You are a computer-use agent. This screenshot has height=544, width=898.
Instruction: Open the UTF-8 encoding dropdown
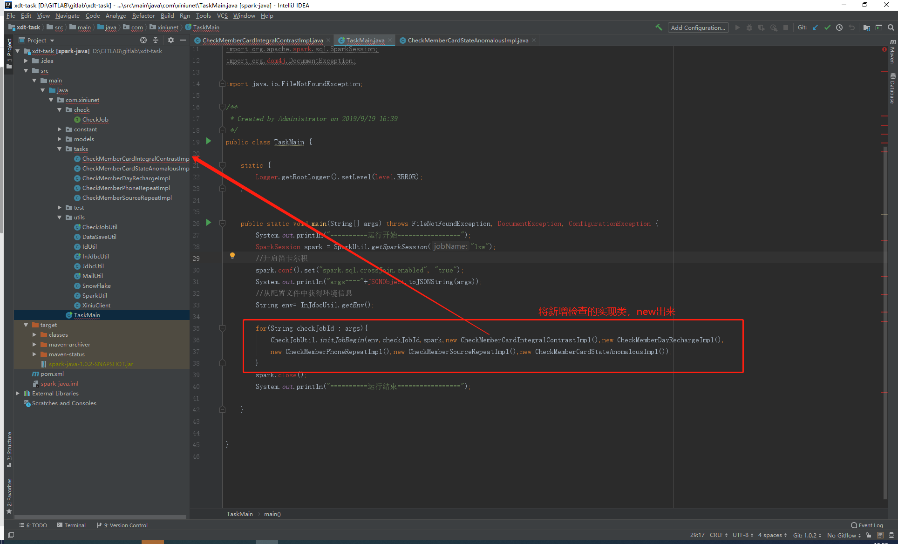(x=743, y=535)
